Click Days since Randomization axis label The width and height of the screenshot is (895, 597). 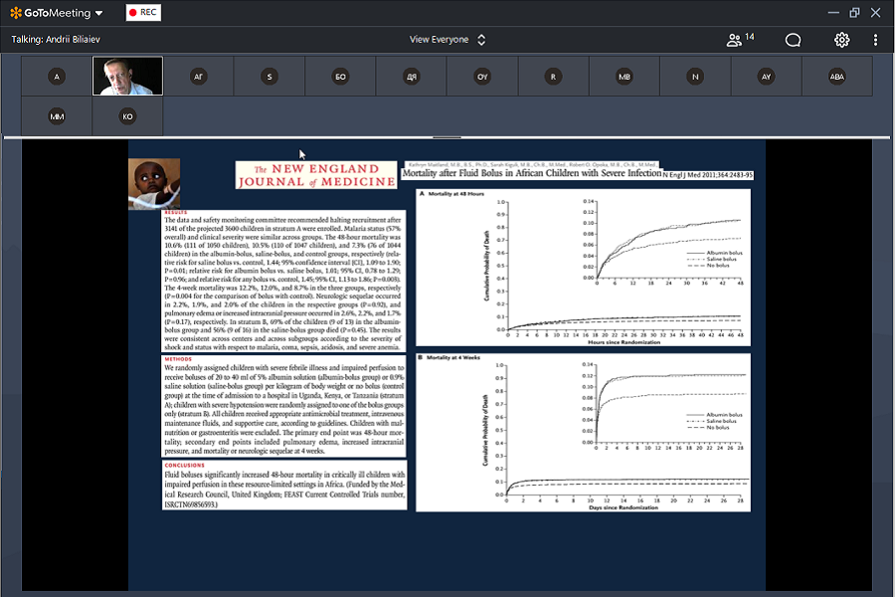coord(624,507)
